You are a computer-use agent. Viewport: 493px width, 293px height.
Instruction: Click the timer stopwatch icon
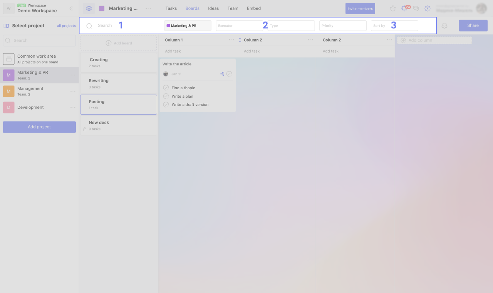pyautogui.click(x=393, y=8)
